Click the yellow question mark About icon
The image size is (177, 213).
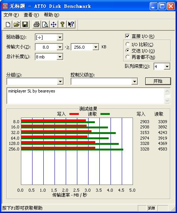click(x=62, y=24)
